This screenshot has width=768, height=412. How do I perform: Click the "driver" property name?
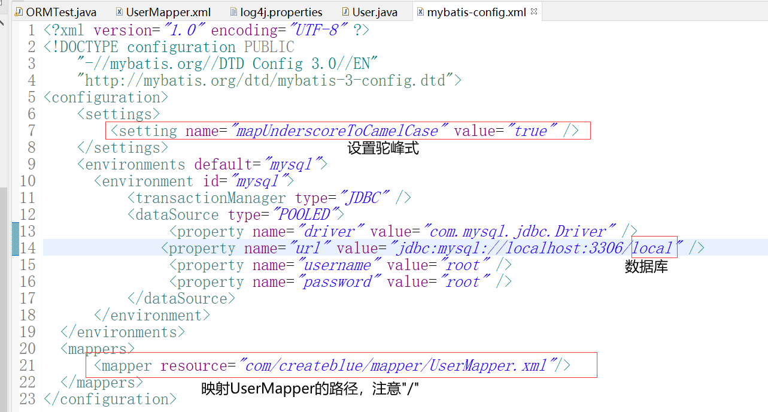tap(330, 231)
